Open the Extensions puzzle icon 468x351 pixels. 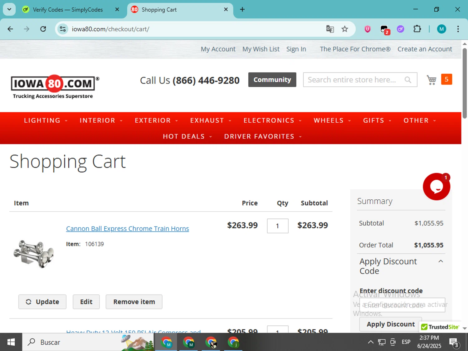[x=417, y=29]
